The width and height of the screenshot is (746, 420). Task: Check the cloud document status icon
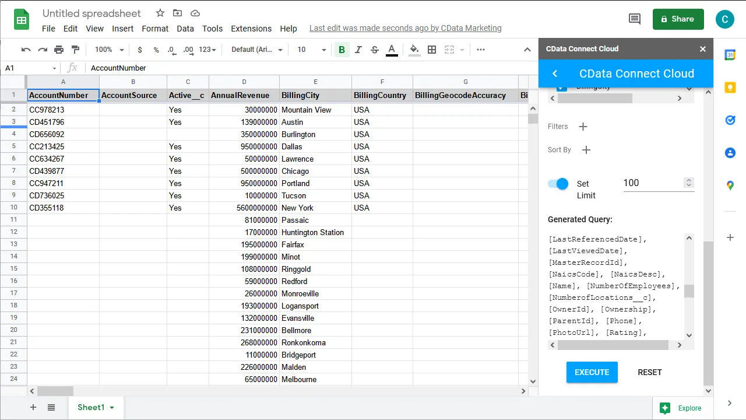pyautogui.click(x=195, y=13)
